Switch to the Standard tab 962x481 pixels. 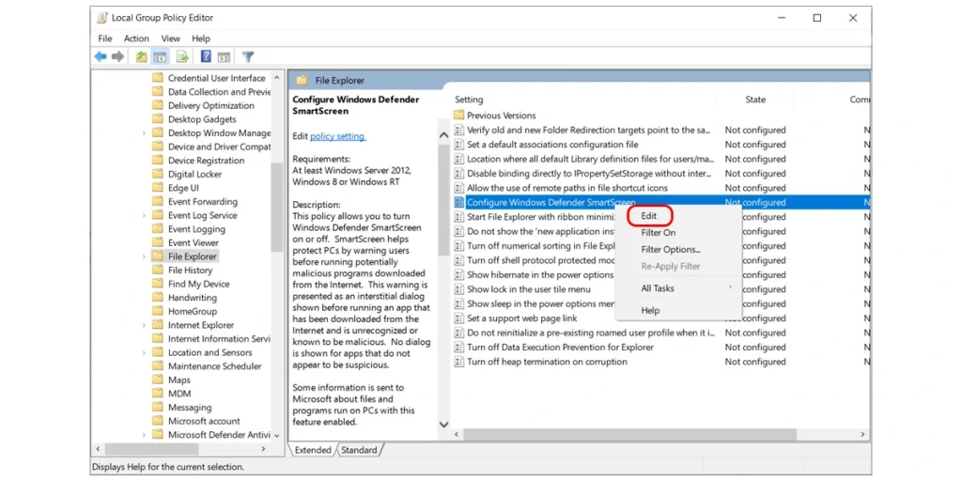pos(360,450)
